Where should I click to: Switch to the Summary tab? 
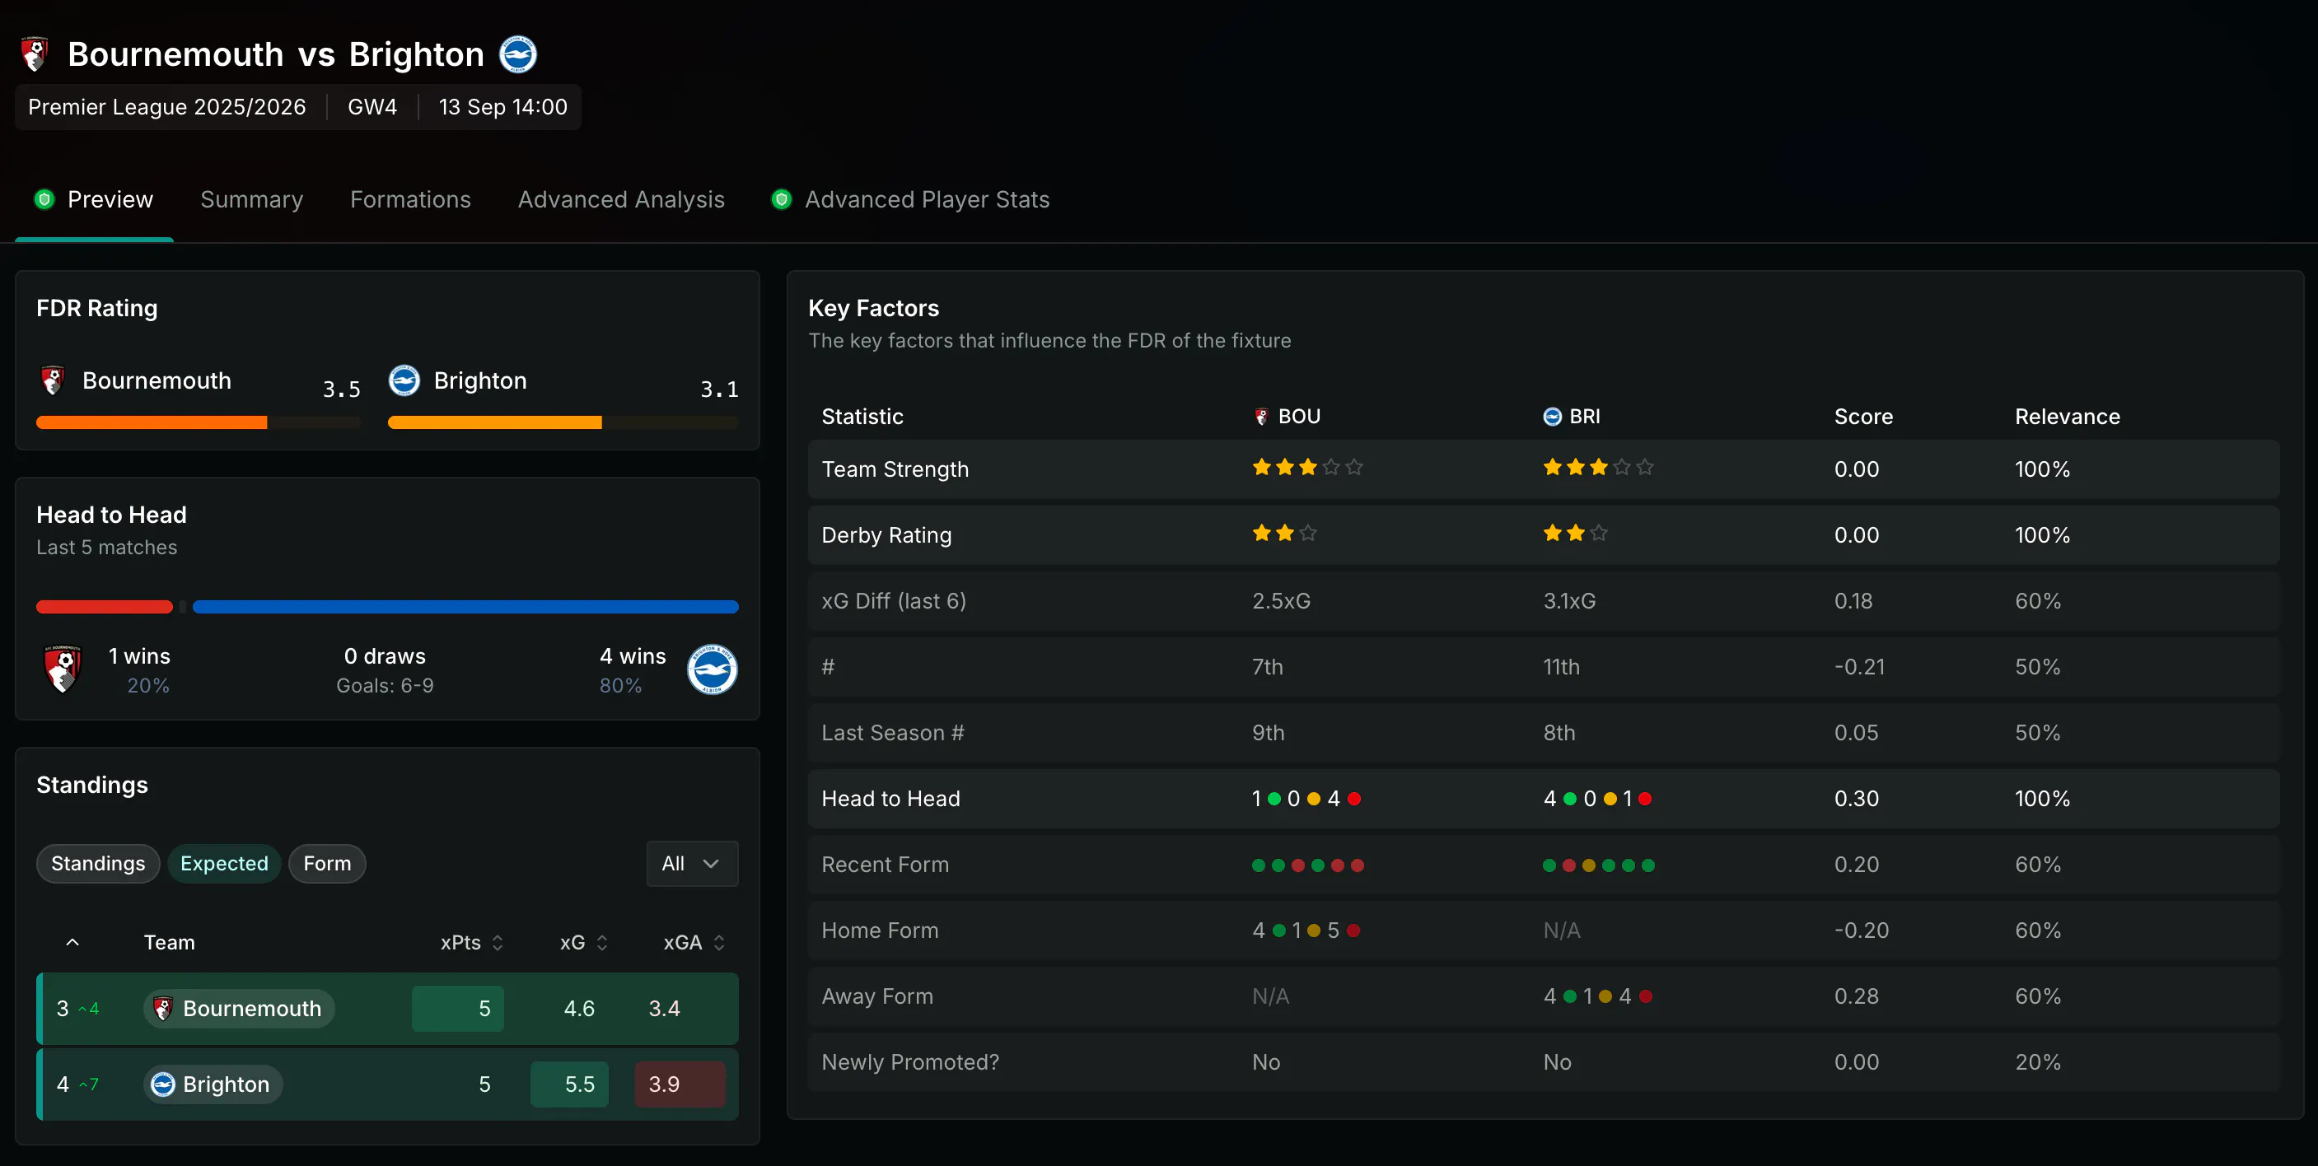click(x=251, y=200)
